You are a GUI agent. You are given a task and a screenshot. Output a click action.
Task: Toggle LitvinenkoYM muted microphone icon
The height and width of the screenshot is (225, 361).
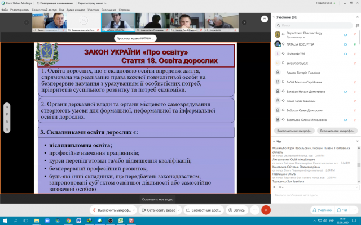[355, 54]
